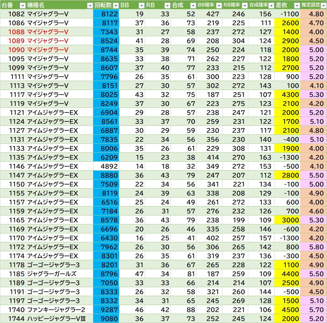
Task: Select spin count cell 7796
Action: coord(106,77)
